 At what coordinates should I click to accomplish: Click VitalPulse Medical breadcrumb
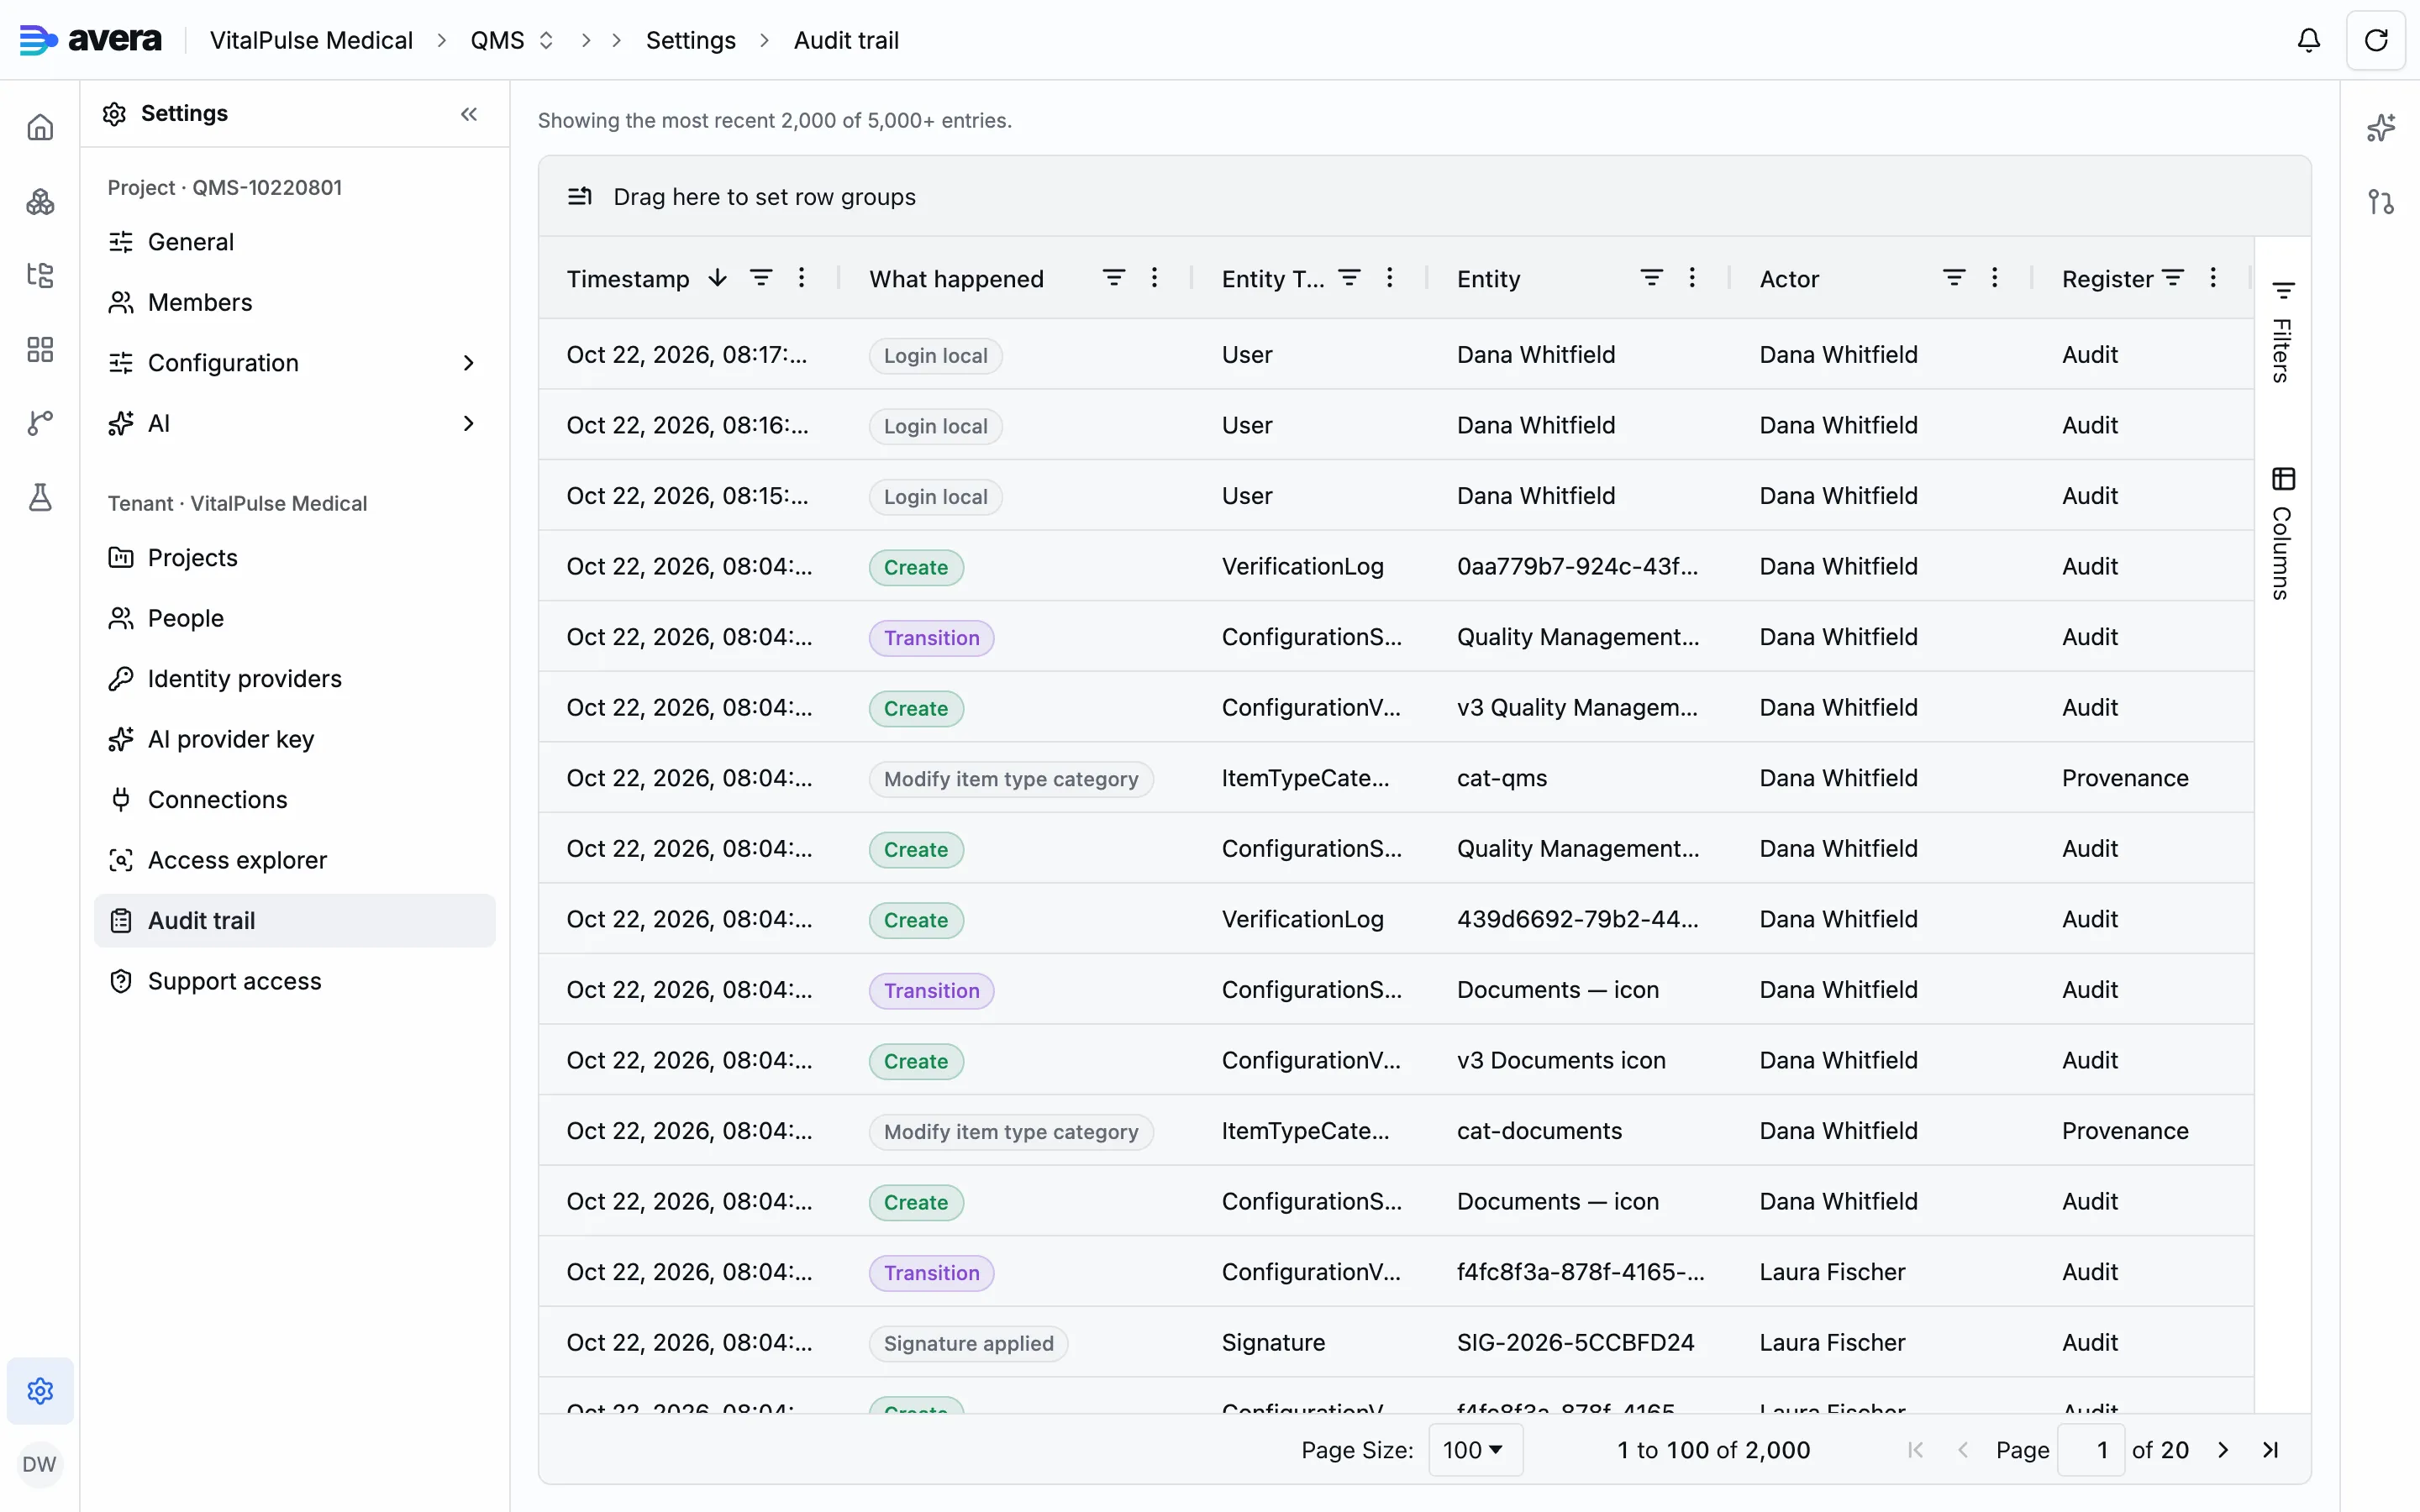(x=311, y=40)
